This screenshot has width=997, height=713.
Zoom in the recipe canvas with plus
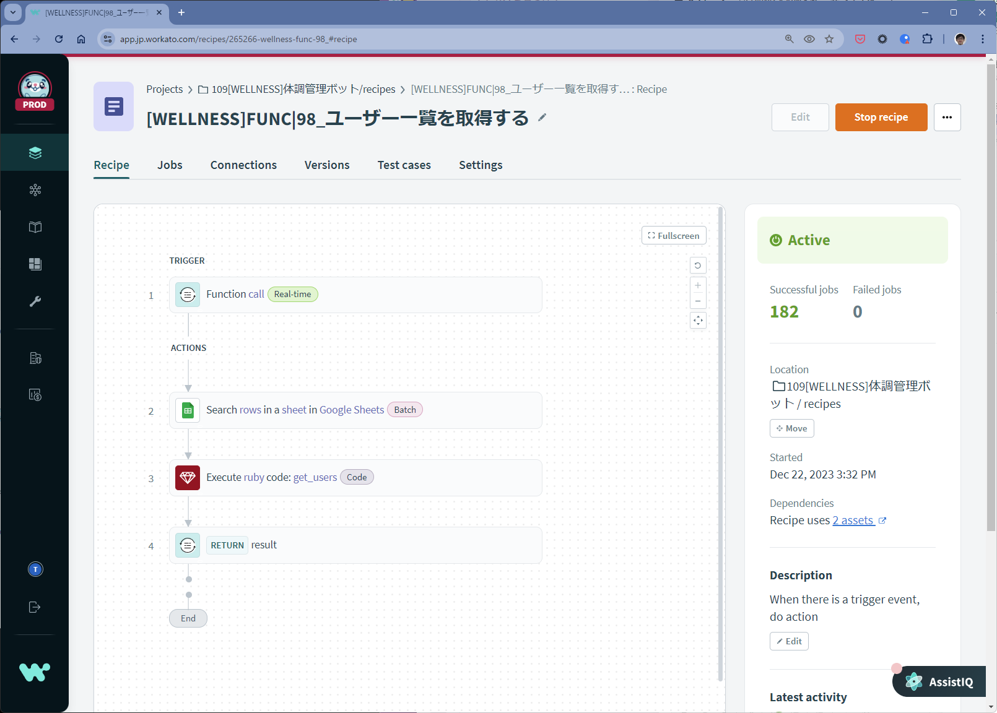click(698, 285)
